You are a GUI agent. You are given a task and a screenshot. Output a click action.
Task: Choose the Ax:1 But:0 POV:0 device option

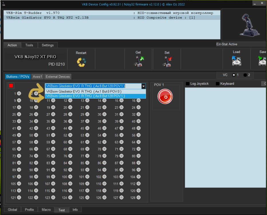pyautogui.click(x=86, y=91)
